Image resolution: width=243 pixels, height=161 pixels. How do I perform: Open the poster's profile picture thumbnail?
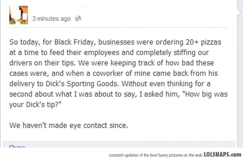(18, 15)
